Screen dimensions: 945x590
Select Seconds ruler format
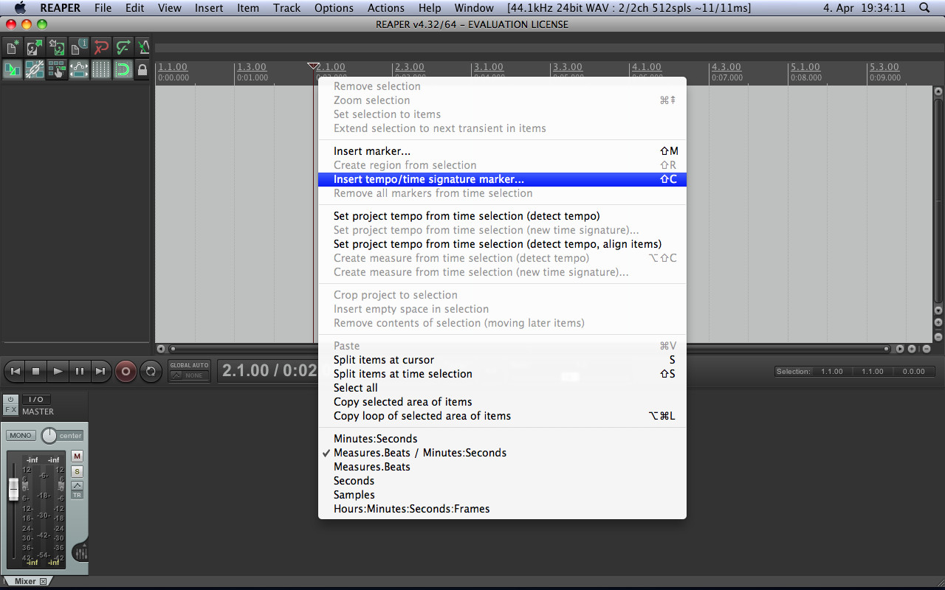point(502,481)
